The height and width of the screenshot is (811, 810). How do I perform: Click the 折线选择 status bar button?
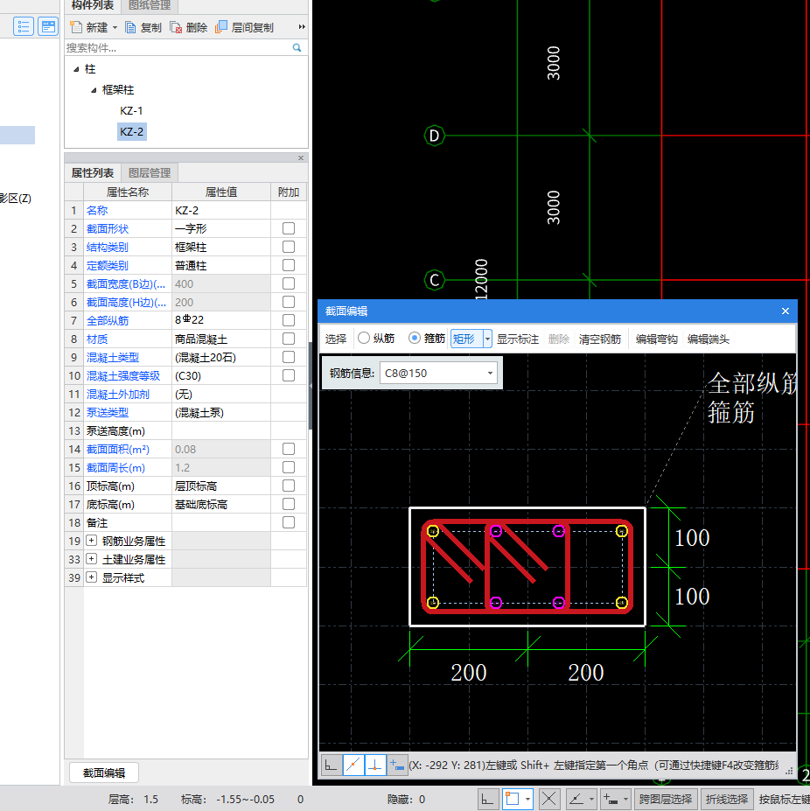point(727,799)
